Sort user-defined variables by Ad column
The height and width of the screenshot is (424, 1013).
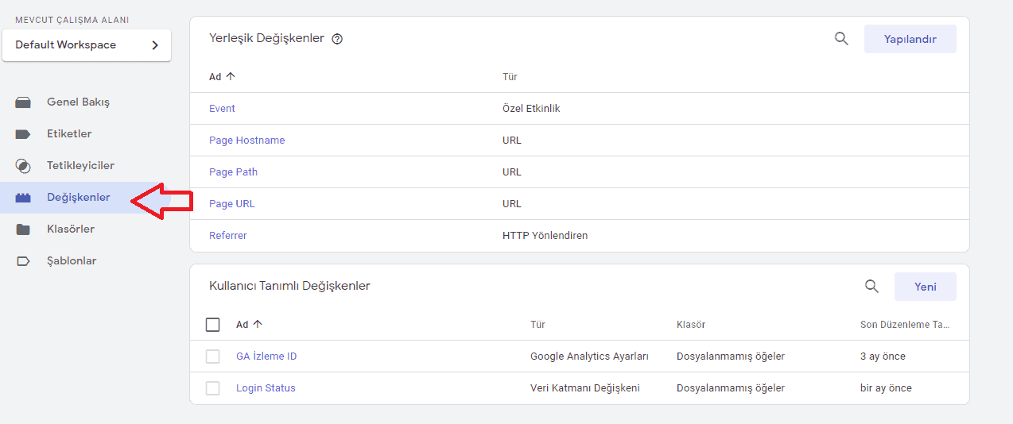pyautogui.click(x=249, y=325)
